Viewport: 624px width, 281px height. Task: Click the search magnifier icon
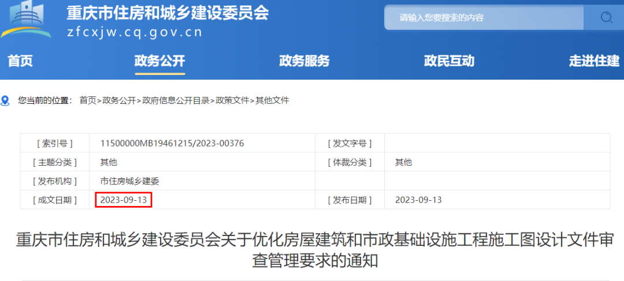click(x=606, y=17)
